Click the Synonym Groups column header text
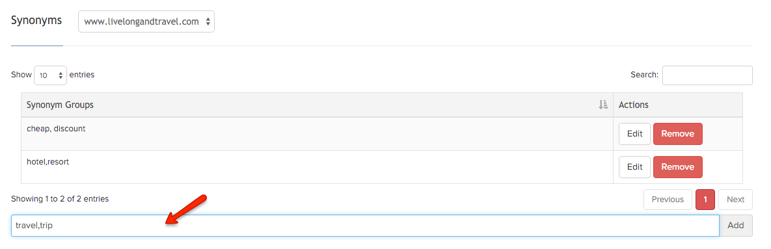771x249 pixels. point(60,105)
